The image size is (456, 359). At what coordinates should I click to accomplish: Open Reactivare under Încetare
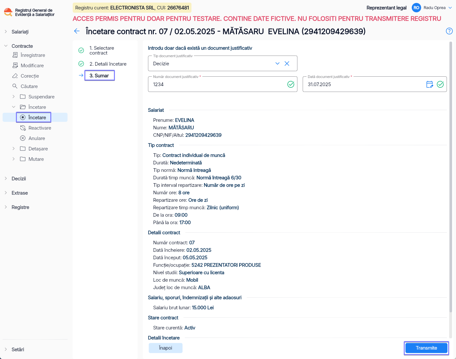click(40, 128)
